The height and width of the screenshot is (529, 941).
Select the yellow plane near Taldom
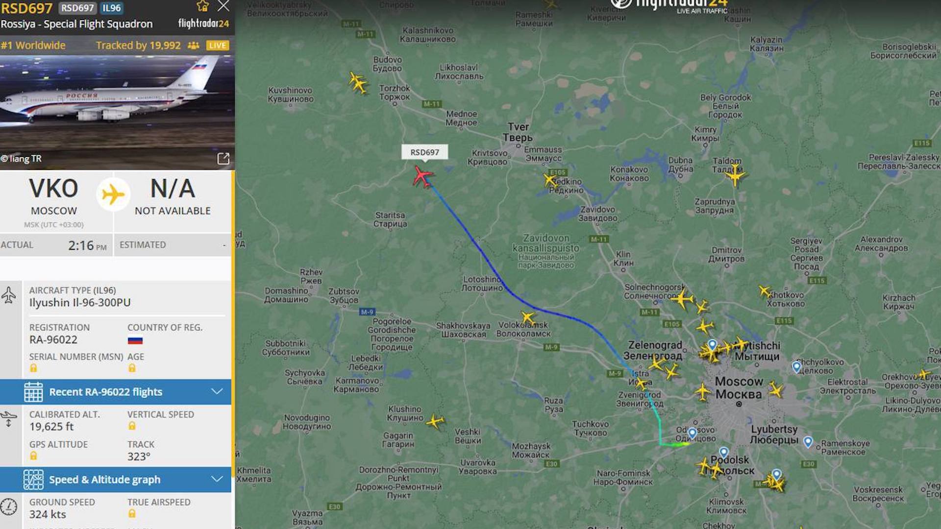coord(735,175)
